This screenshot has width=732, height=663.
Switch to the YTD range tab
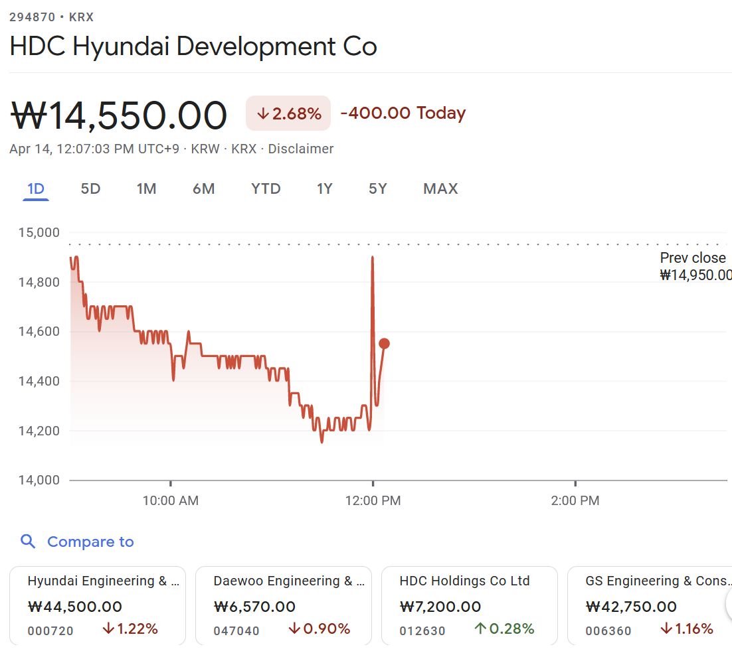tap(266, 189)
